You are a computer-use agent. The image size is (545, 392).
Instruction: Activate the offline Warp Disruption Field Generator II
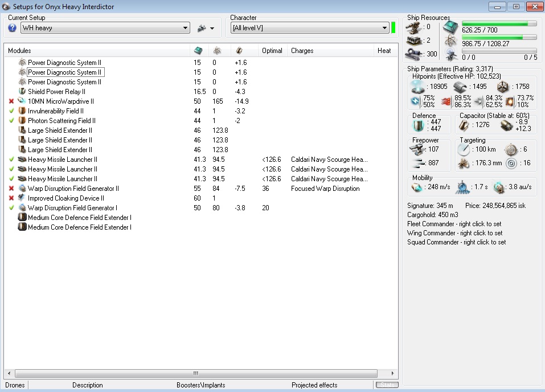tap(11, 189)
